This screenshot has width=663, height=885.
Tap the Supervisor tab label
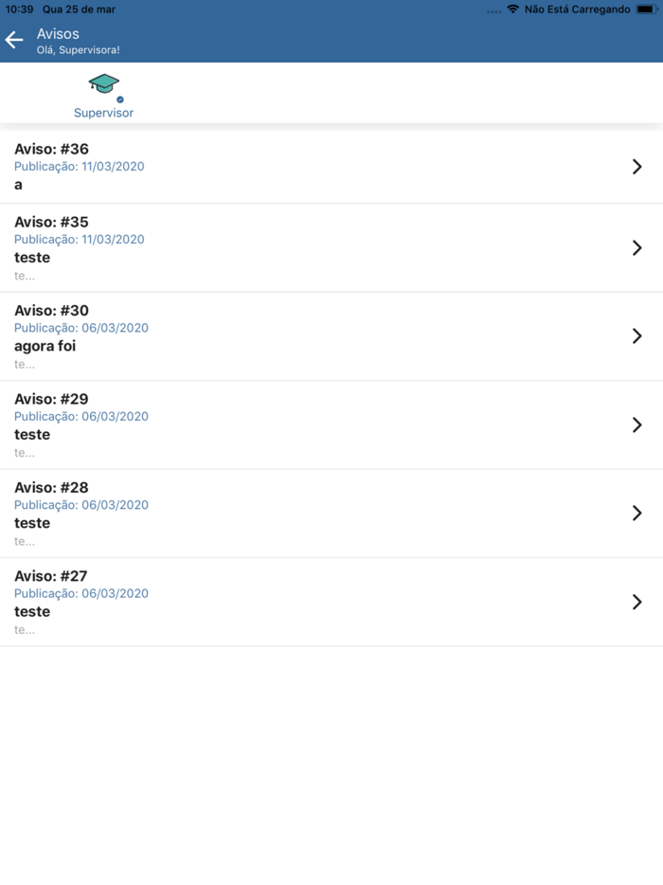[103, 113]
